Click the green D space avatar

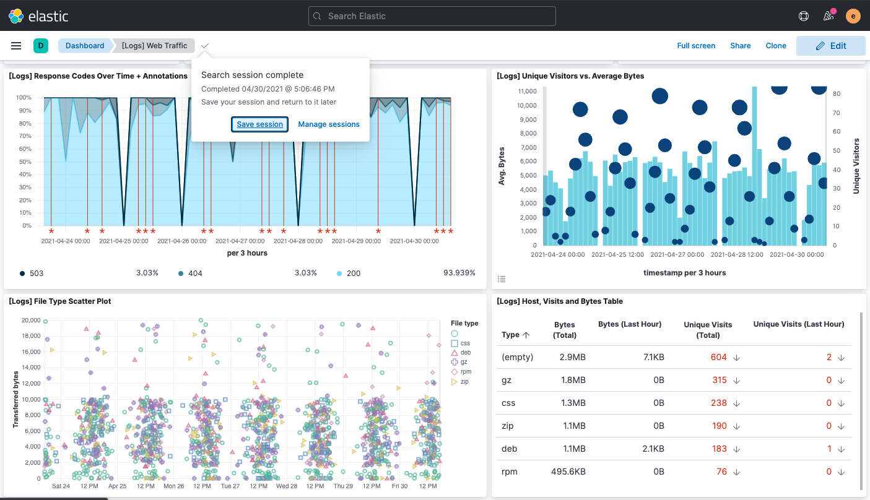pos(41,46)
